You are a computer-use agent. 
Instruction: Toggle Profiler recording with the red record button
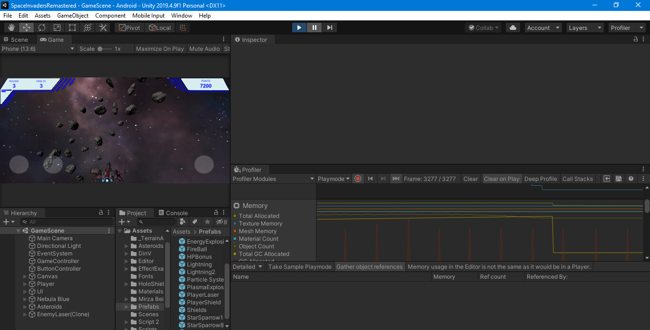(357, 179)
